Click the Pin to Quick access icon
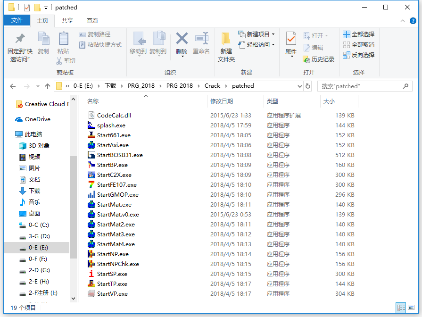Viewport: 422px width, 317px height. [x=20, y=39]
